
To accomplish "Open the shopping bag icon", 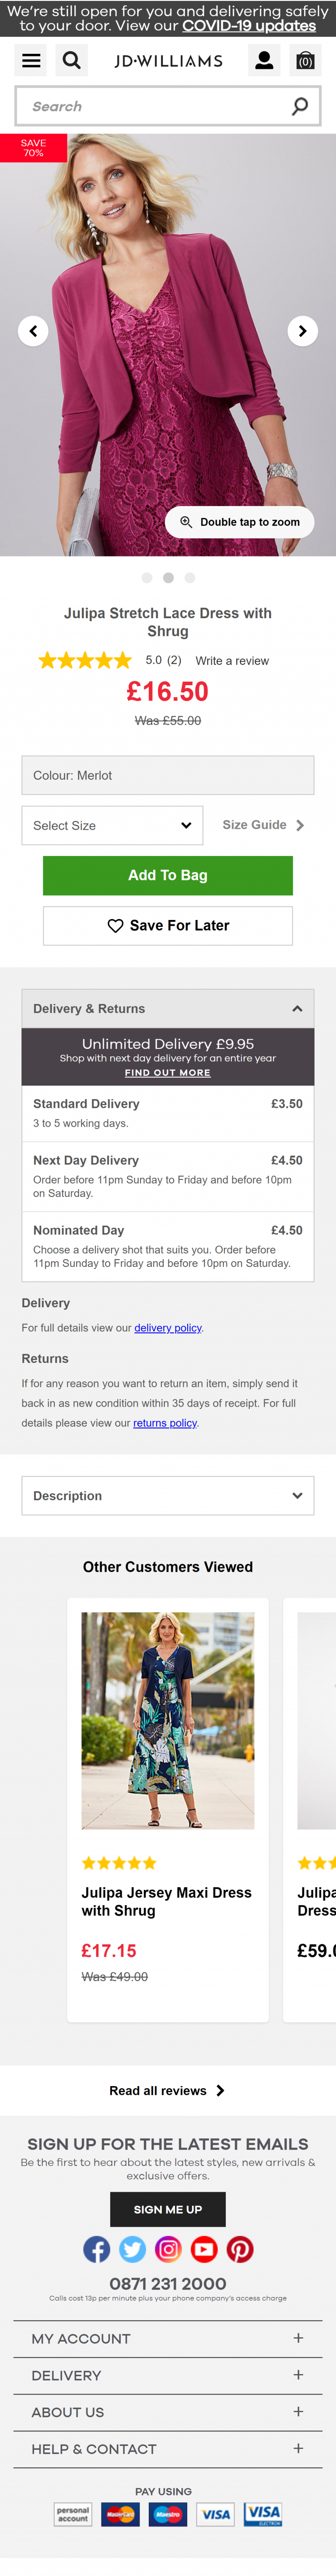I will point(305,61).
